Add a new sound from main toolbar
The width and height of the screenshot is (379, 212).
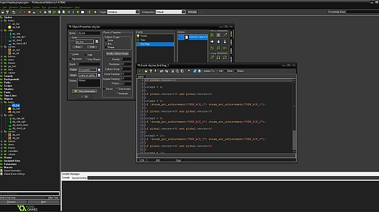point(45,12)
